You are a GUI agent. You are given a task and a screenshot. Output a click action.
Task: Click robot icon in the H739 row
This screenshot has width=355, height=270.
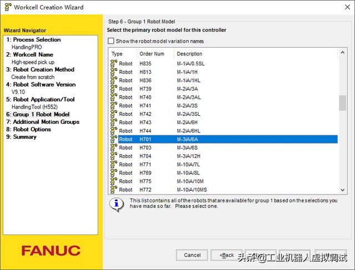[114, 89]
